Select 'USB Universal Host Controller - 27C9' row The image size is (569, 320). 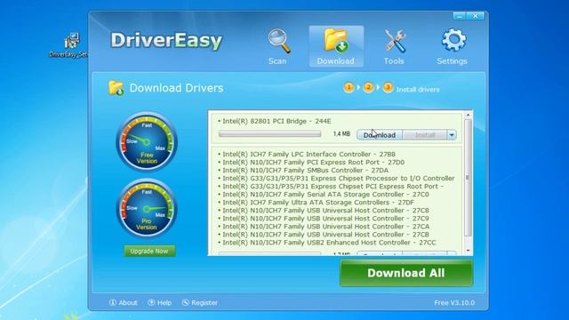click(324, 218)
